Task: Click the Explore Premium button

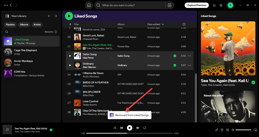Action: click(x=197, y=5)
